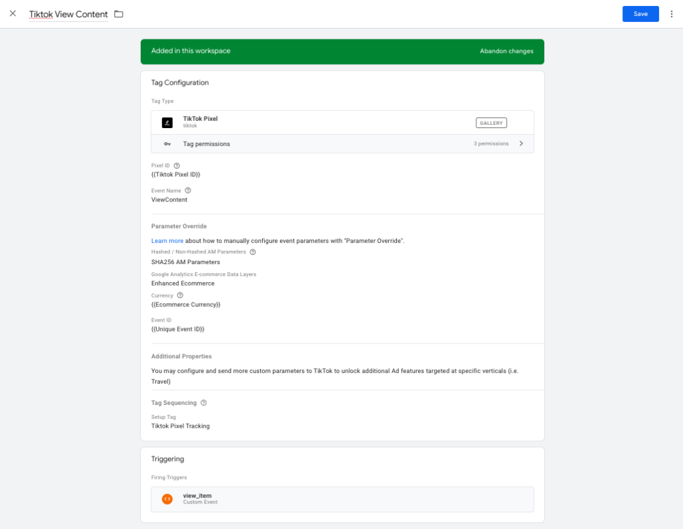Open help for Hashed / Non-Hashed AM Parameters
683x529 pixels.
pyautogui.click(x=253, y=251)
